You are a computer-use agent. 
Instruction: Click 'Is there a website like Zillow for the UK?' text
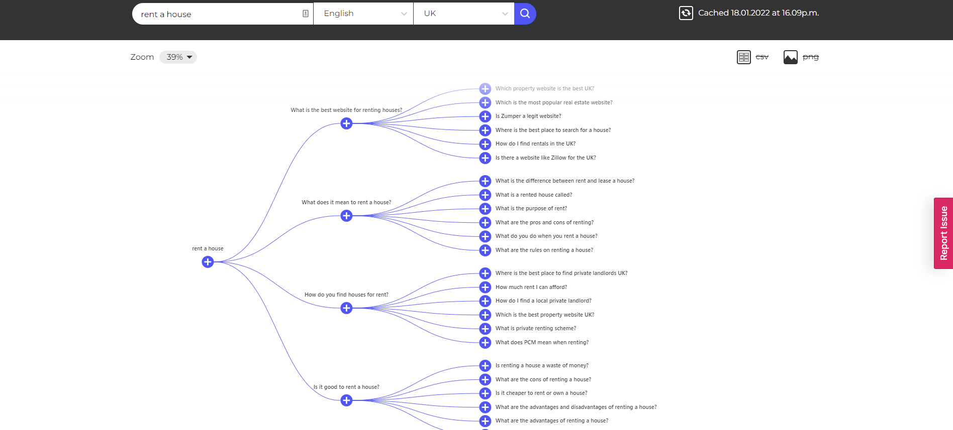pos(546,158)
